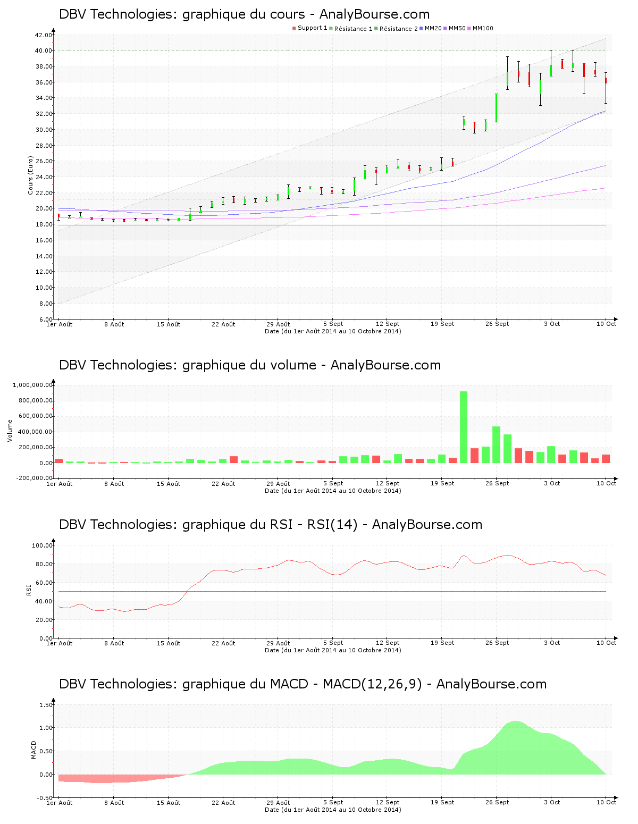Click '26 Sept' date on the volume chart
This screenshot has height=824, width=638.
[497, 483]
